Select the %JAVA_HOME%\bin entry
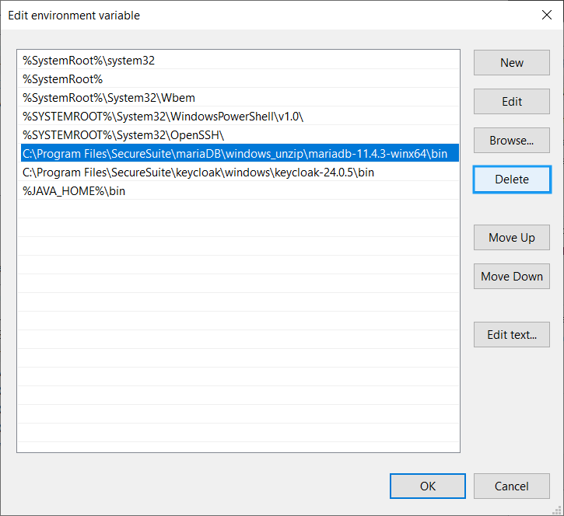564x516 pixels. point(240,191)
